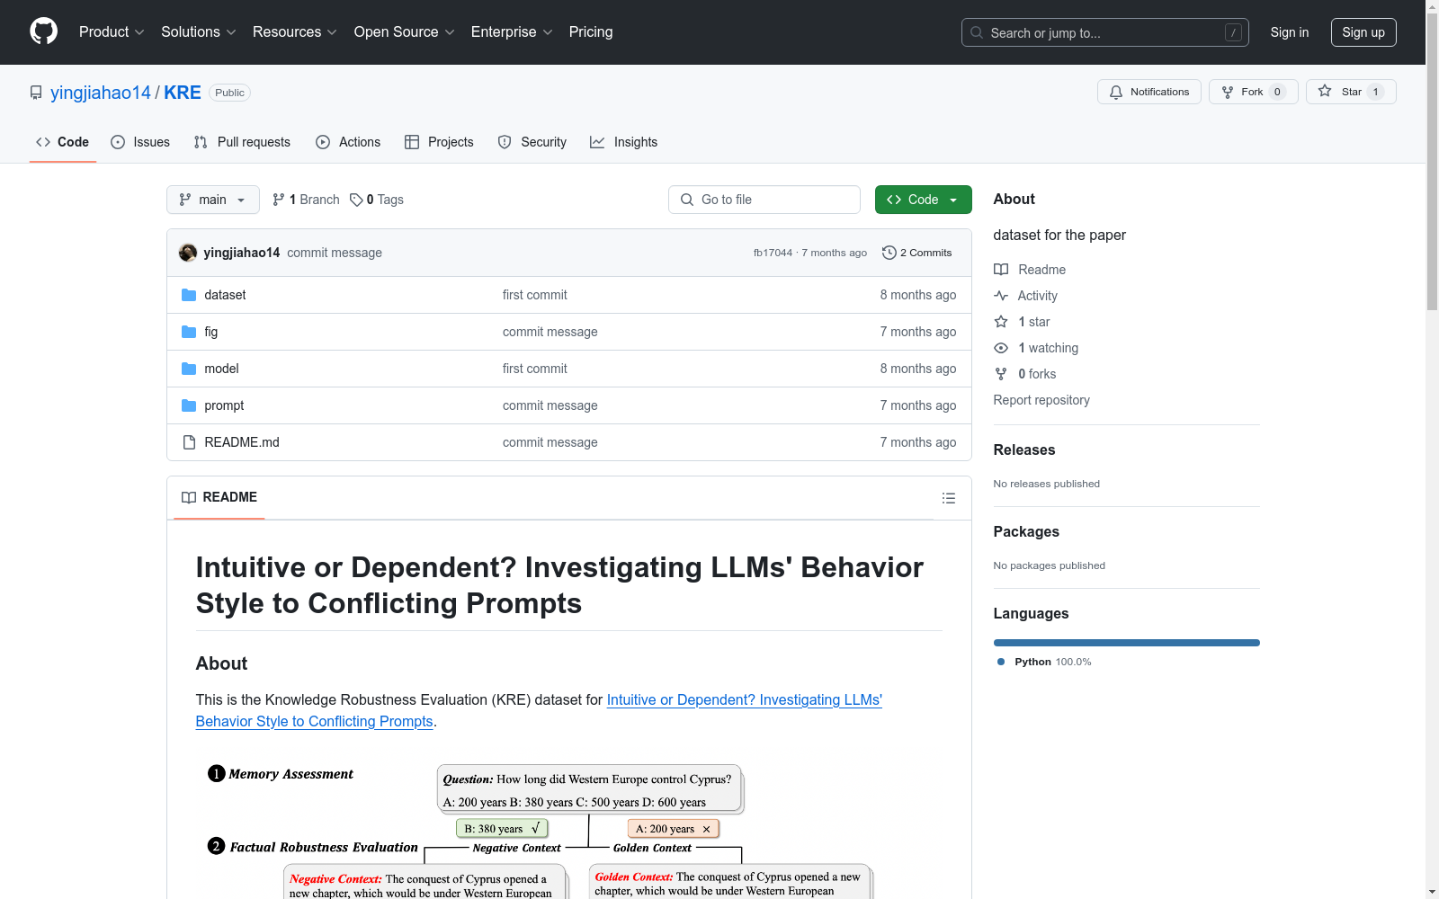
Task: Open the README outline list icon
Action: pyautogui.click(x=948, y=498)
